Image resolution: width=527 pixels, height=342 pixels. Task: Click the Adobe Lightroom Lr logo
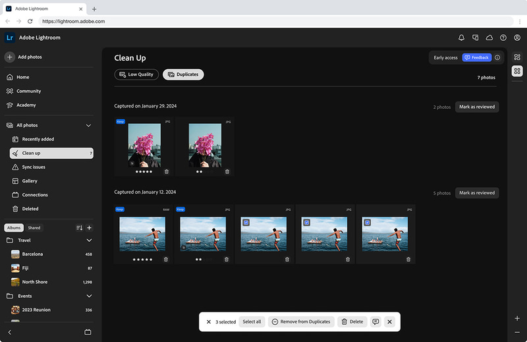click(10, 38)
